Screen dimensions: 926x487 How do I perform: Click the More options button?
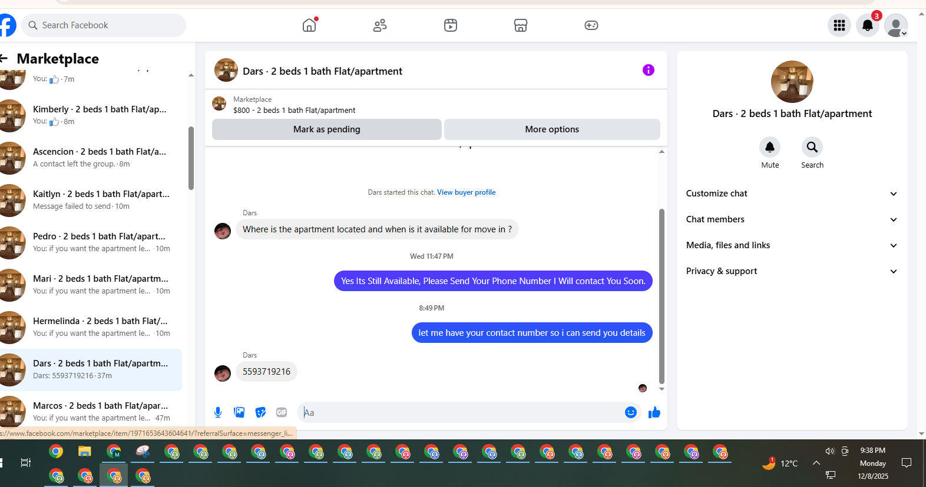(552, 129)
